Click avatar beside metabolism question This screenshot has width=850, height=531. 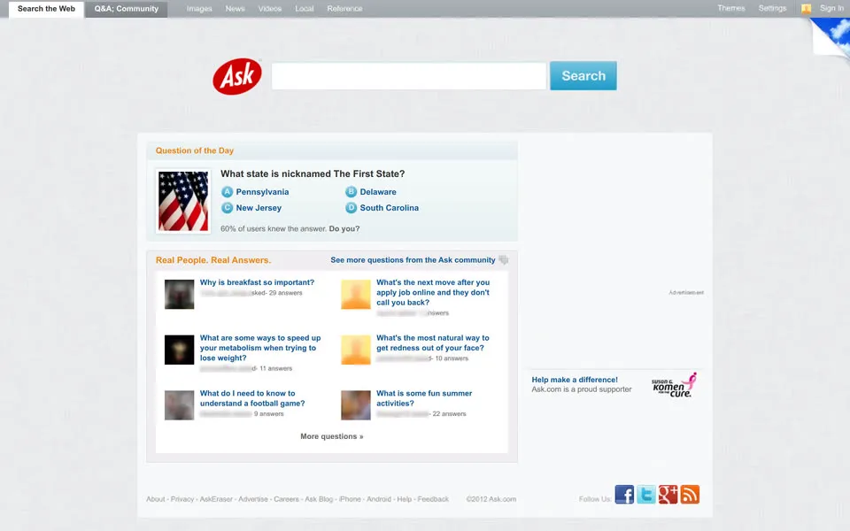point(180,350)
